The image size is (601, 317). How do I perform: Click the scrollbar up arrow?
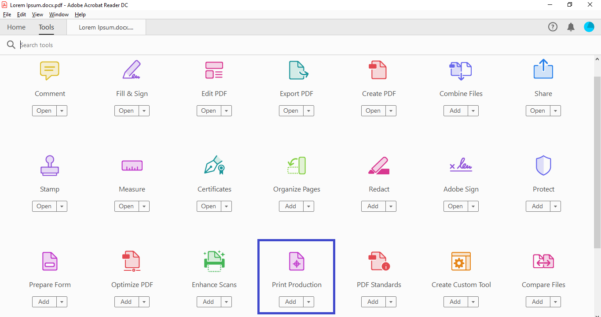click(597, 59)
